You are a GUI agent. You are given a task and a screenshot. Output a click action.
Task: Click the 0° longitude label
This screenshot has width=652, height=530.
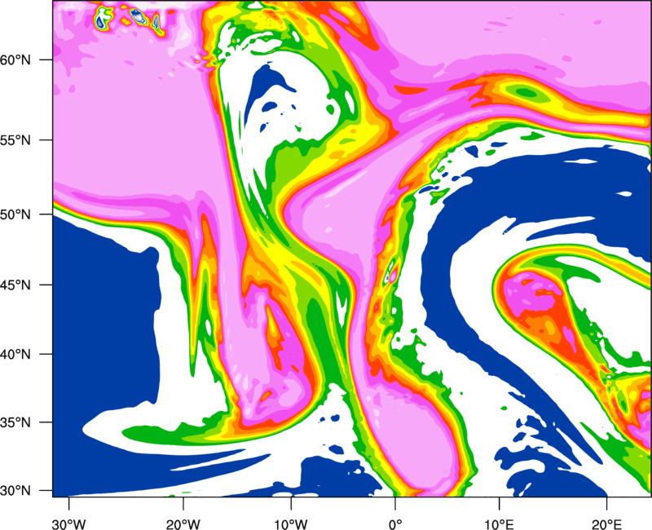point(395,524)
